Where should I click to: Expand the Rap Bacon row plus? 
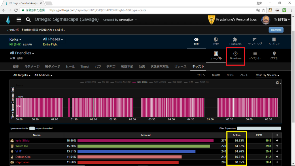[x=277, y=162]
